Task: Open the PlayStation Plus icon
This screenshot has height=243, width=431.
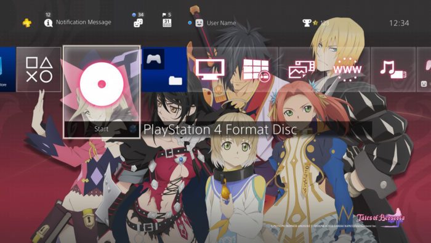Action: (x=27, y=23)
